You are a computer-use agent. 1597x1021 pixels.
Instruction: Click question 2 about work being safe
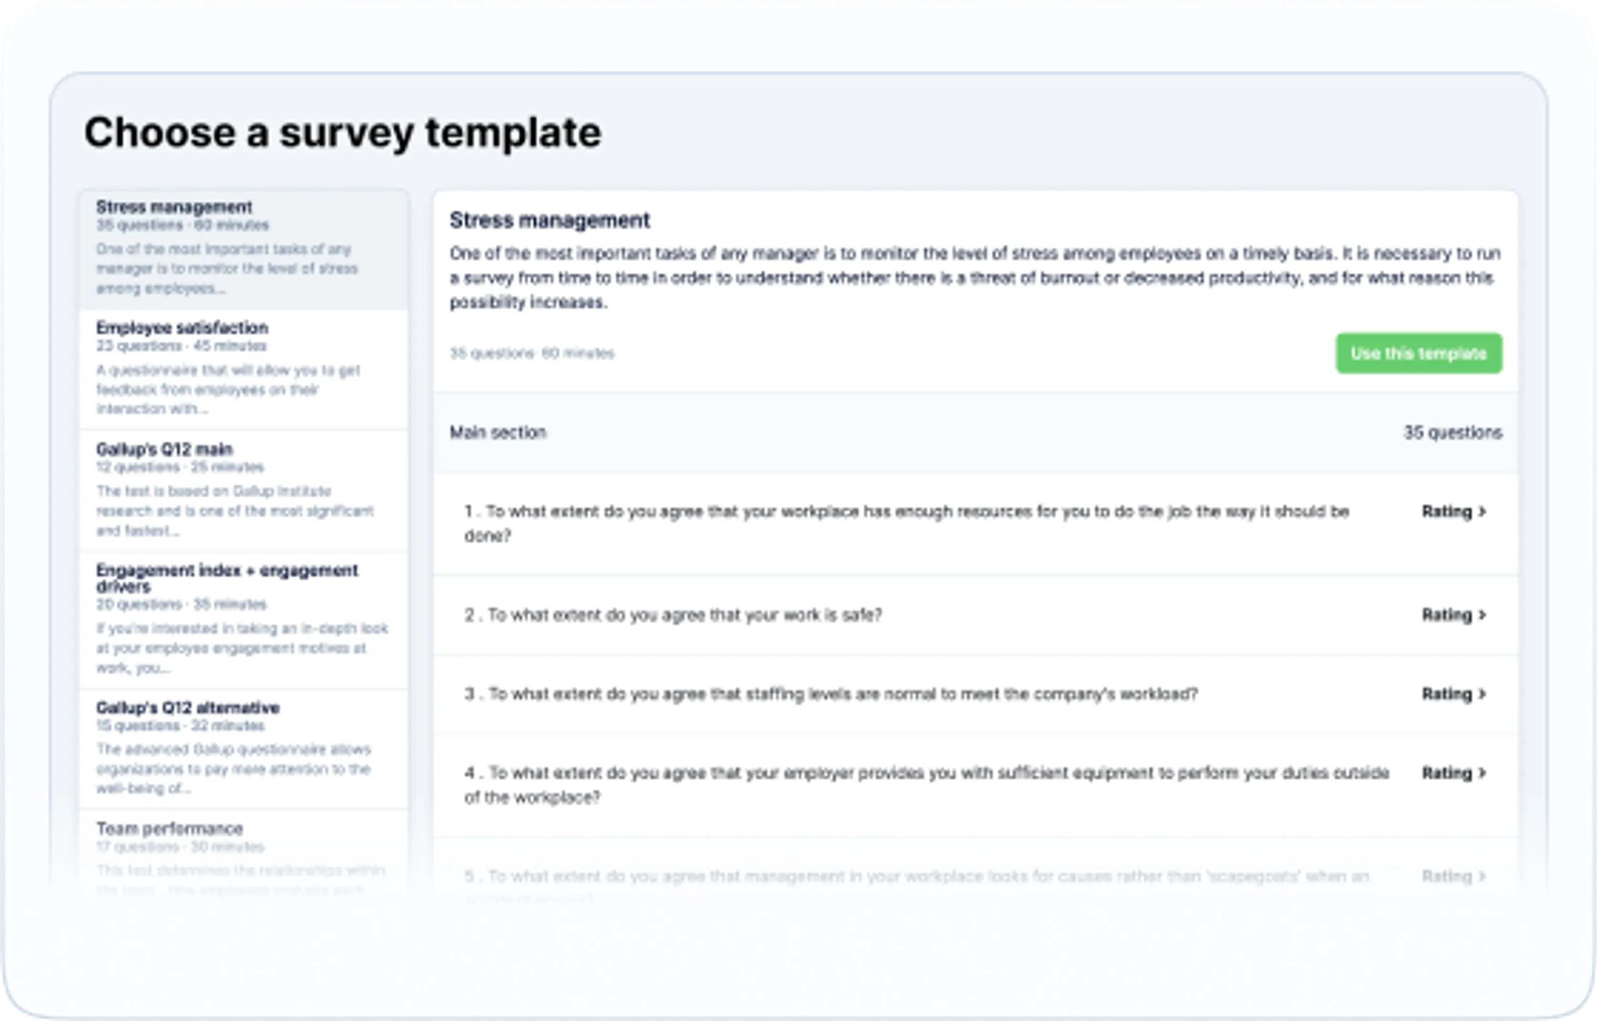pos(673,615)
